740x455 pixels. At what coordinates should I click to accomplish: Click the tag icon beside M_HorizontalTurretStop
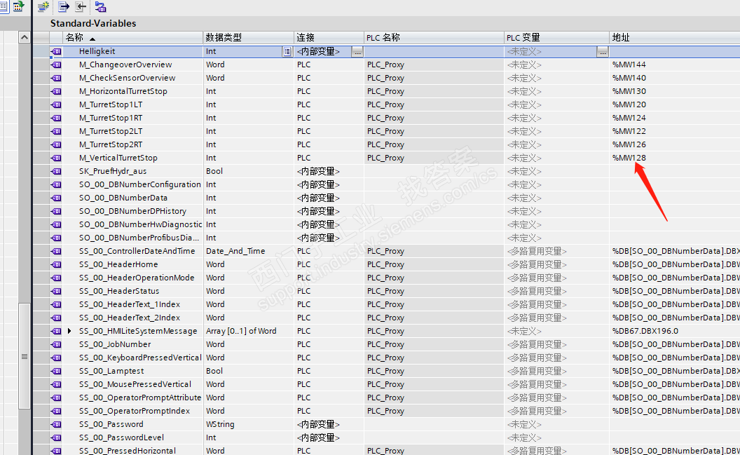[56, 91]
